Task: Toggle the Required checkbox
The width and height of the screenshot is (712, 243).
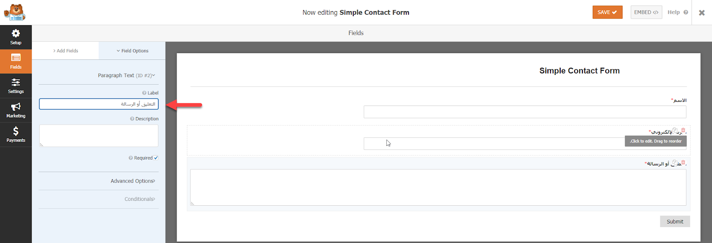Action: click(x=156, y=158)
